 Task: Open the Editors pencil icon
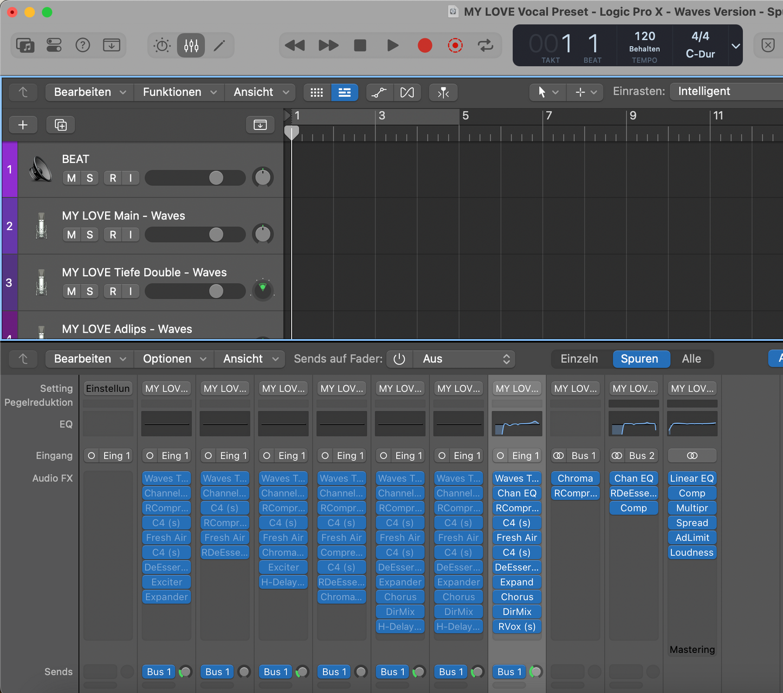pyautogui.click(x=219, y=46)
